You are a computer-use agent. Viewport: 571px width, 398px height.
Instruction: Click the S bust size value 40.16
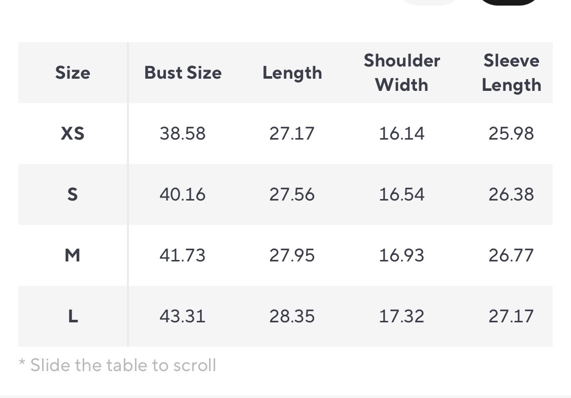pos(183,194)
